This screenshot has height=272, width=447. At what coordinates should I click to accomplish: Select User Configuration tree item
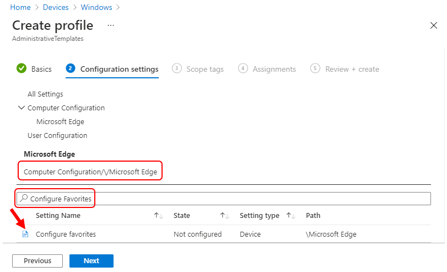57,136
